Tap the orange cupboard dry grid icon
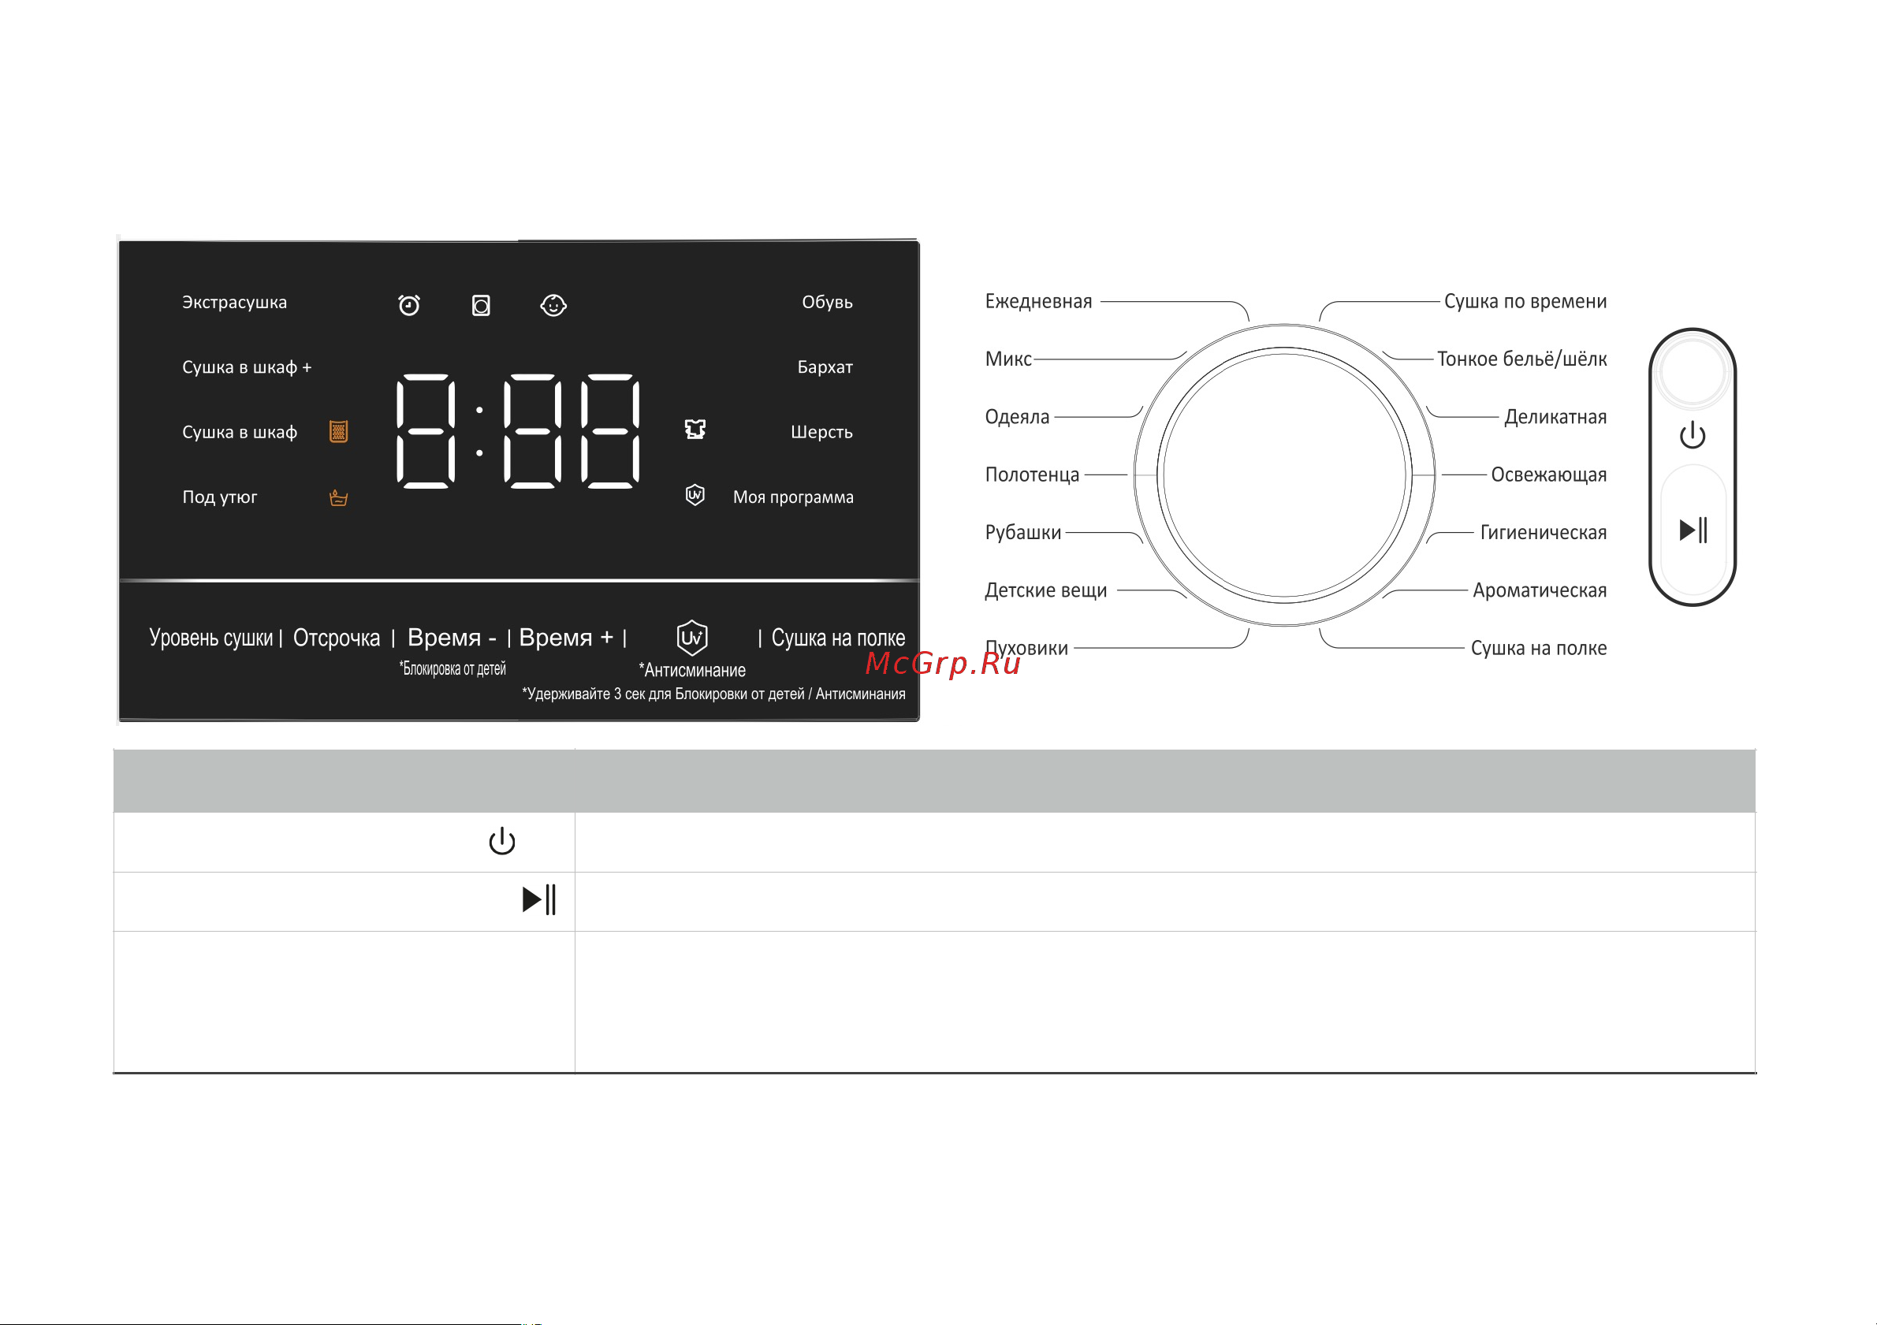 coord(338,431)
